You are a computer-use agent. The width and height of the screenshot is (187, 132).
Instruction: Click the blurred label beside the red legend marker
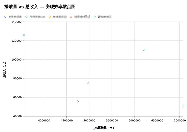click(x=82, y=17)
